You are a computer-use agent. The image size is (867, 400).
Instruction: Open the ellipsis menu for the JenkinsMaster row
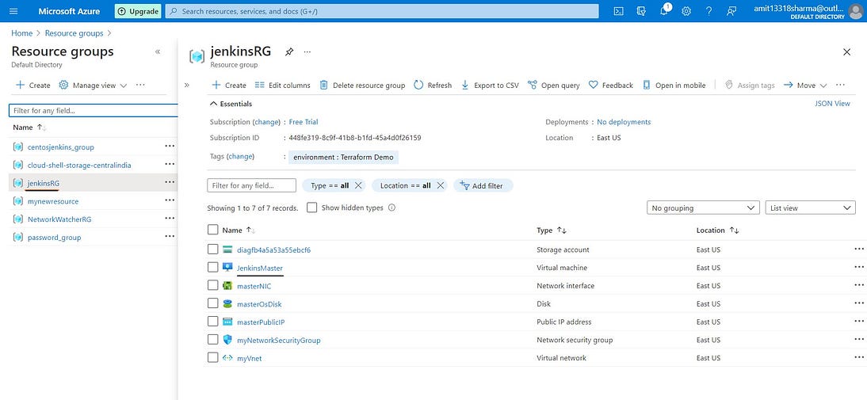(859, 268)
